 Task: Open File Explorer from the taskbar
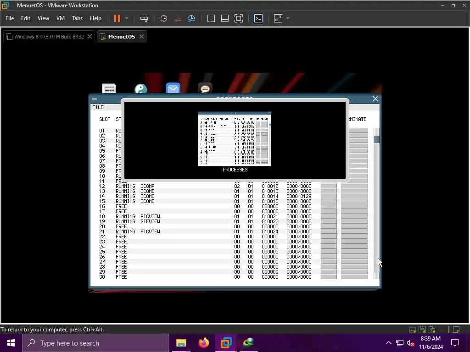click(x=181, y=343)
